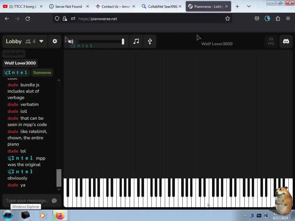The height and width of the screenshot is (221, 295).
Task: Open site permissions icon in address bar
Action: [73, 19]
